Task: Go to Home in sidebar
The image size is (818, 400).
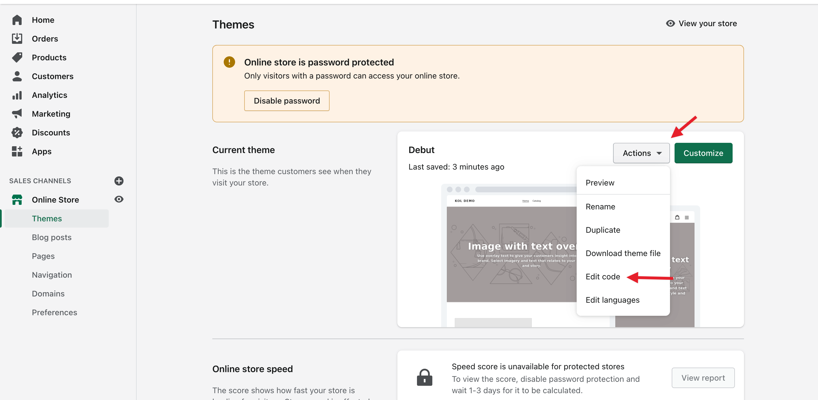Action: point(43,20)
